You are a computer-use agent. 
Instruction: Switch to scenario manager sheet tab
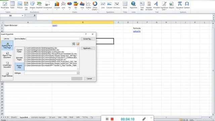38,117
